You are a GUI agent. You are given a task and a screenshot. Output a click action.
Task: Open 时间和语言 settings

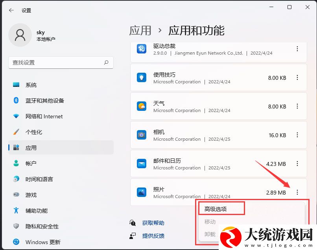[x=61, y=179]
